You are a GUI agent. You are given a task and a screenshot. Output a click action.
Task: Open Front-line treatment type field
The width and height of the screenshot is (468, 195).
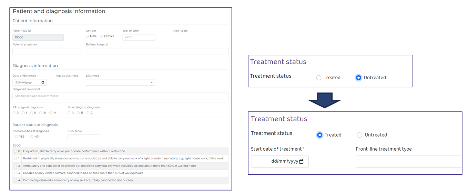(x=408, y=162)
